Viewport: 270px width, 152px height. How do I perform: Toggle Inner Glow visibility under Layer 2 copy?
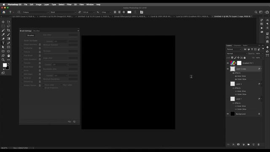point(236,76)
